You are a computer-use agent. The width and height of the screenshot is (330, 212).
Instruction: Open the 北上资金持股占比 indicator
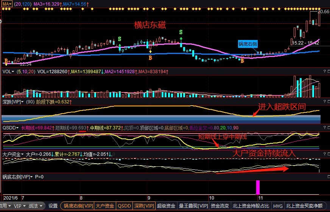point(250,206)
